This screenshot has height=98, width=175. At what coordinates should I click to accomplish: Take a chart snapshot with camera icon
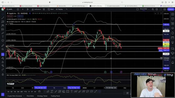coord(165,9)
